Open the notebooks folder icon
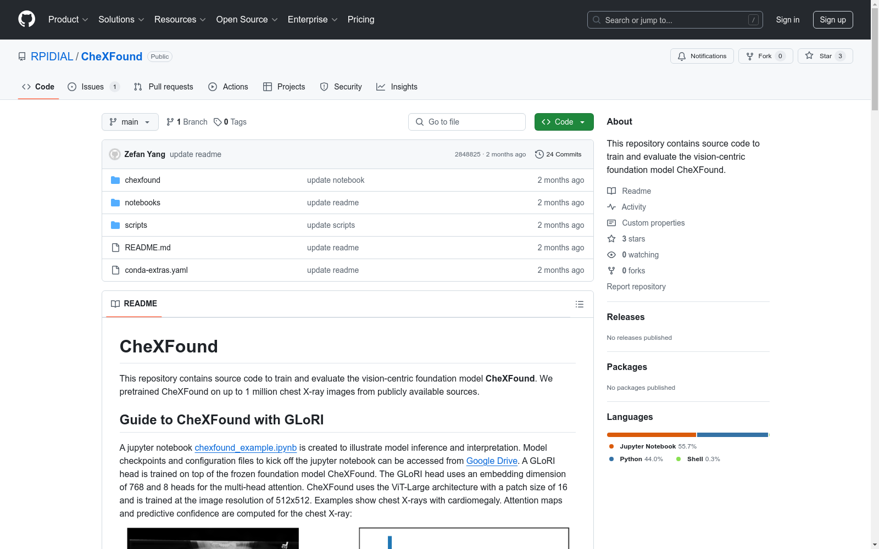The image size is (879, 549). click(115, 203)
